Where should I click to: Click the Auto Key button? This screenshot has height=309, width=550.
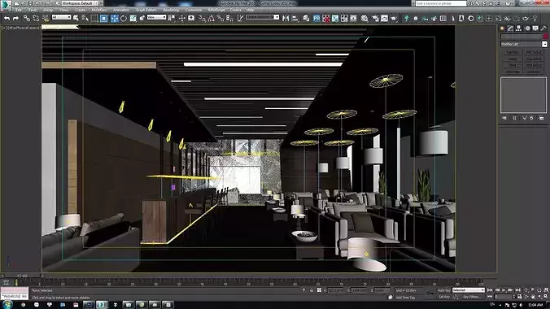[443, 290]
